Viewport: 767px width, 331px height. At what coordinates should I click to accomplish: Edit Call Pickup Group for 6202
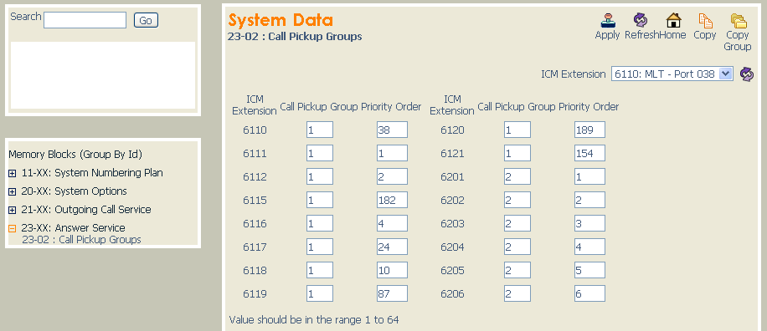(x=517, y=200)
